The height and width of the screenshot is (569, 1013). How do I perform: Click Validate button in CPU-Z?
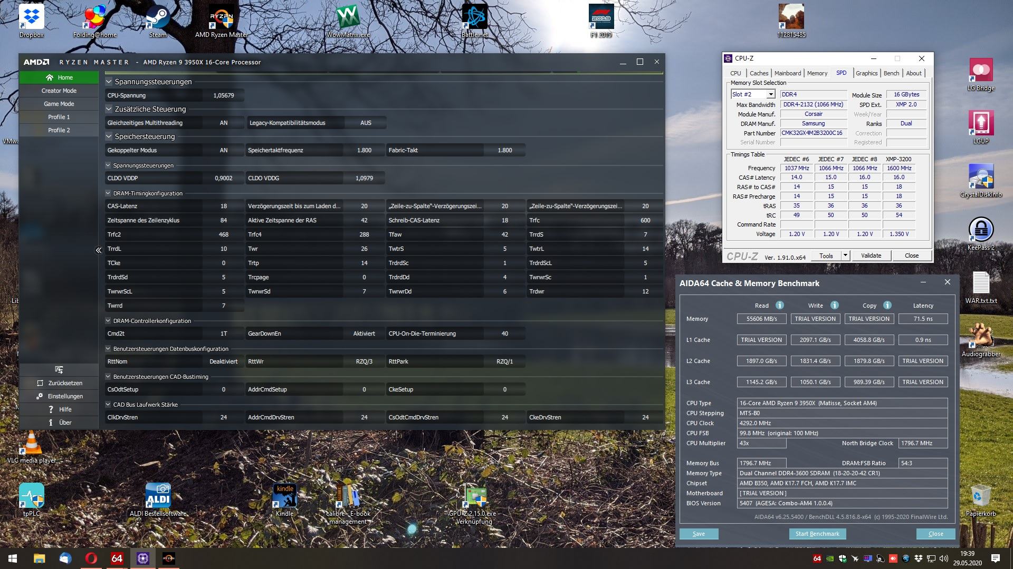coord(871,256)
